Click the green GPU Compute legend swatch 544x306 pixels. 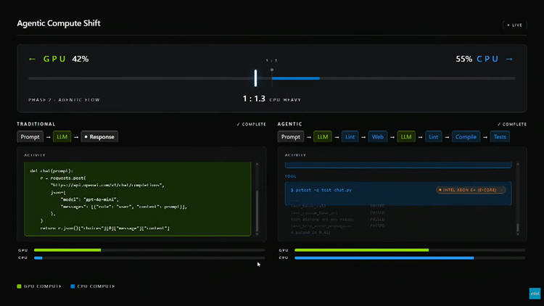(19, 286)
